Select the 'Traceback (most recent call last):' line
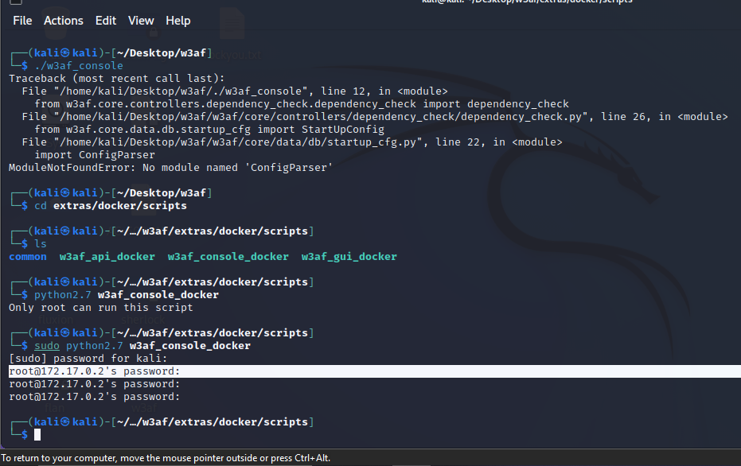This screenshot has height=466, width=741. (x=117, y=79)
